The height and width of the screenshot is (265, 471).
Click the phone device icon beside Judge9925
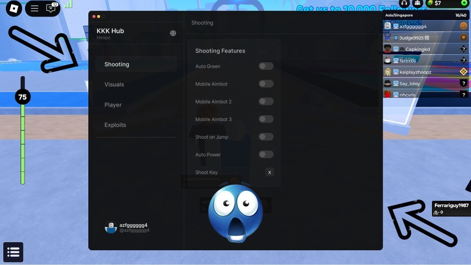396,38
